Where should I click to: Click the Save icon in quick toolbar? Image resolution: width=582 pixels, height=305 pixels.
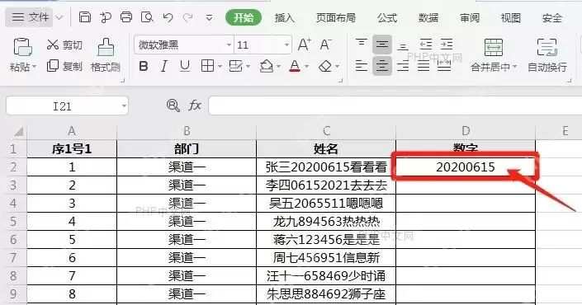(85, 17)
